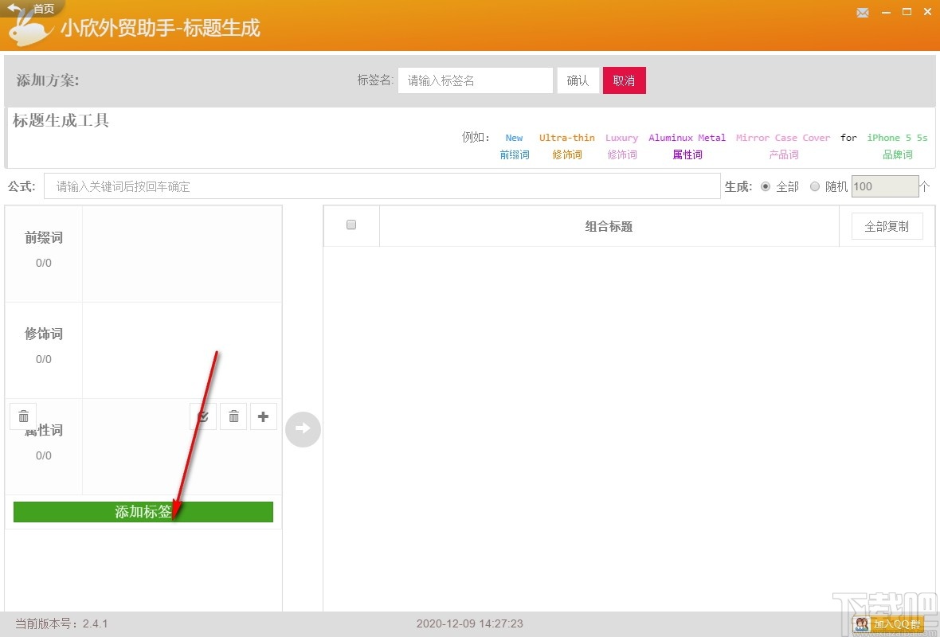Focus the 标签名 input field
Viewport: 940px width, 637px height.
point(476,80)
